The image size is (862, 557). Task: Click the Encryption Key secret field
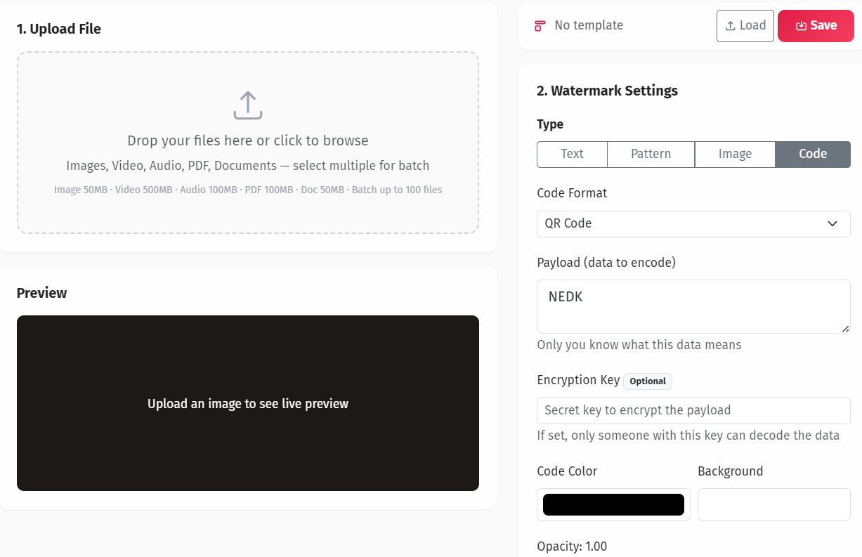point(693,410)
